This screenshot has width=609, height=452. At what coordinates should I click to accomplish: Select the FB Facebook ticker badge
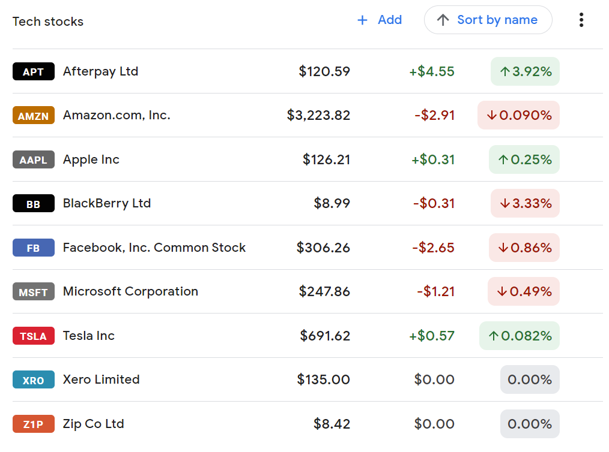pyautogui.click(x=33, y=248)
